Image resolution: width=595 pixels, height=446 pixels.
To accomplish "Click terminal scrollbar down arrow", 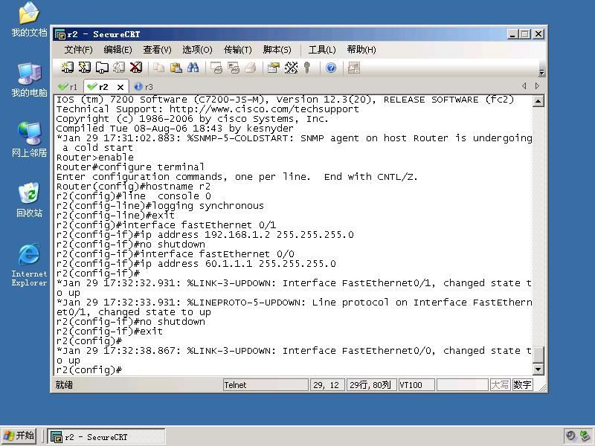I will point(538,369).
